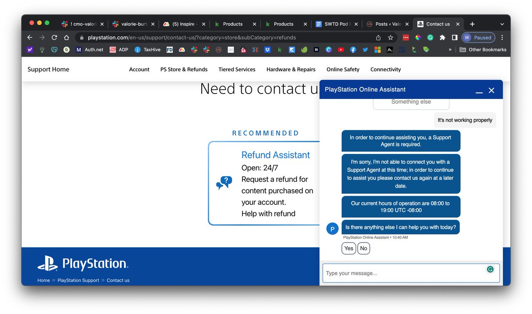532x314 pixels.
Task: Answer Yes in the chat
Action: (349, 248)
